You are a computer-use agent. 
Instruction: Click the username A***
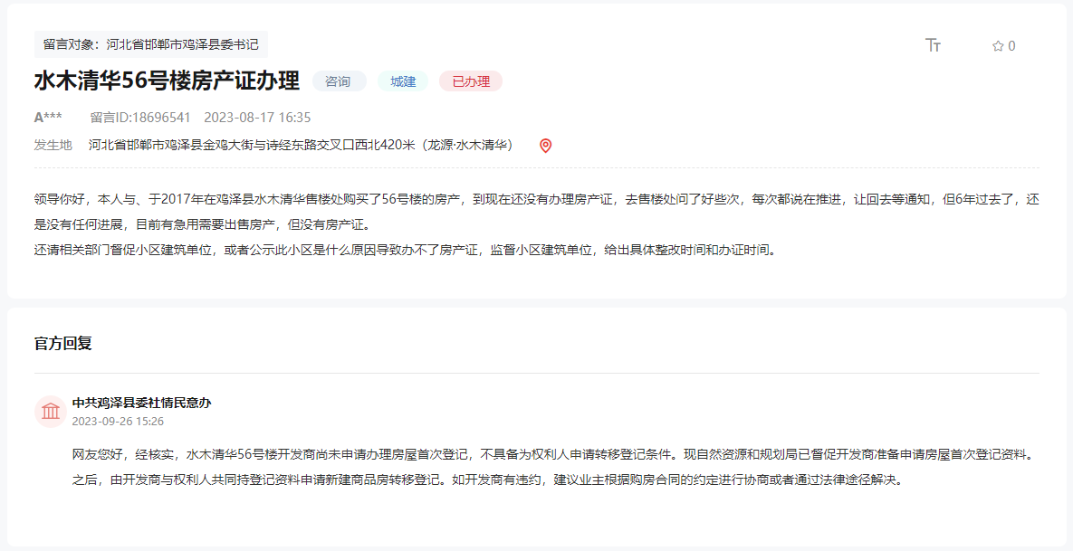(x=48, y=118)
